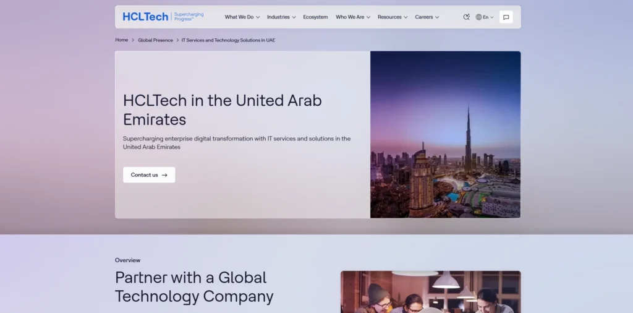Click the Supercharging enterprise digital transformation paragraph
This screenshot has height=313, width=633.
[x=237, y=142]
